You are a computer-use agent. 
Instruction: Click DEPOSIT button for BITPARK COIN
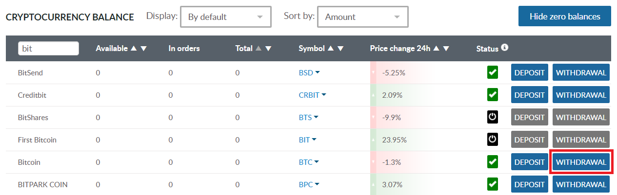pyautogui.click(x=529, y=185)
